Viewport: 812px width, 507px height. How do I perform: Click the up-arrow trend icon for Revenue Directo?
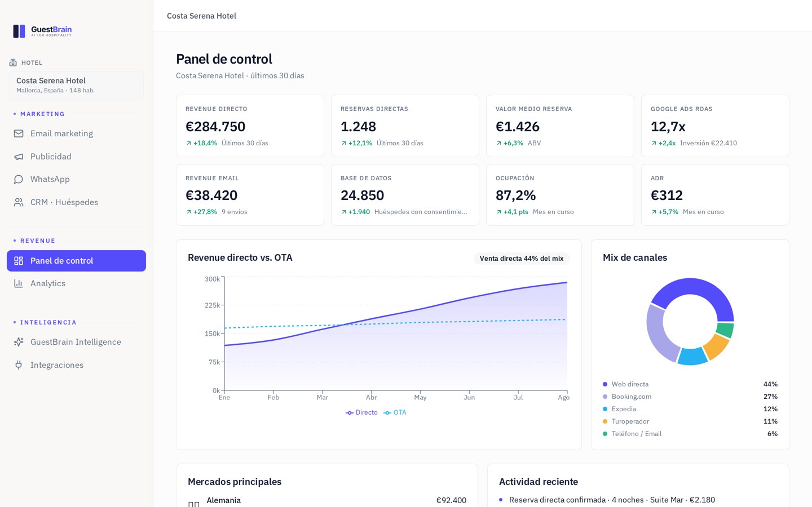(x=189, y=143)
